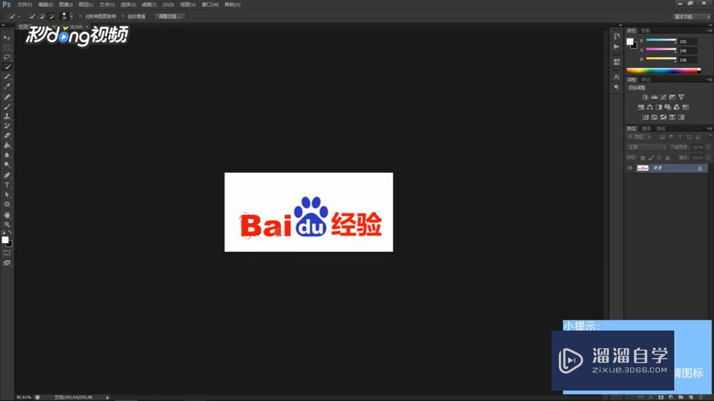Image resolution: width=714 pixels, height=401 pixels.
Task: Select the Quick Selection tool in toolbox
Action: tap(7, 67)
